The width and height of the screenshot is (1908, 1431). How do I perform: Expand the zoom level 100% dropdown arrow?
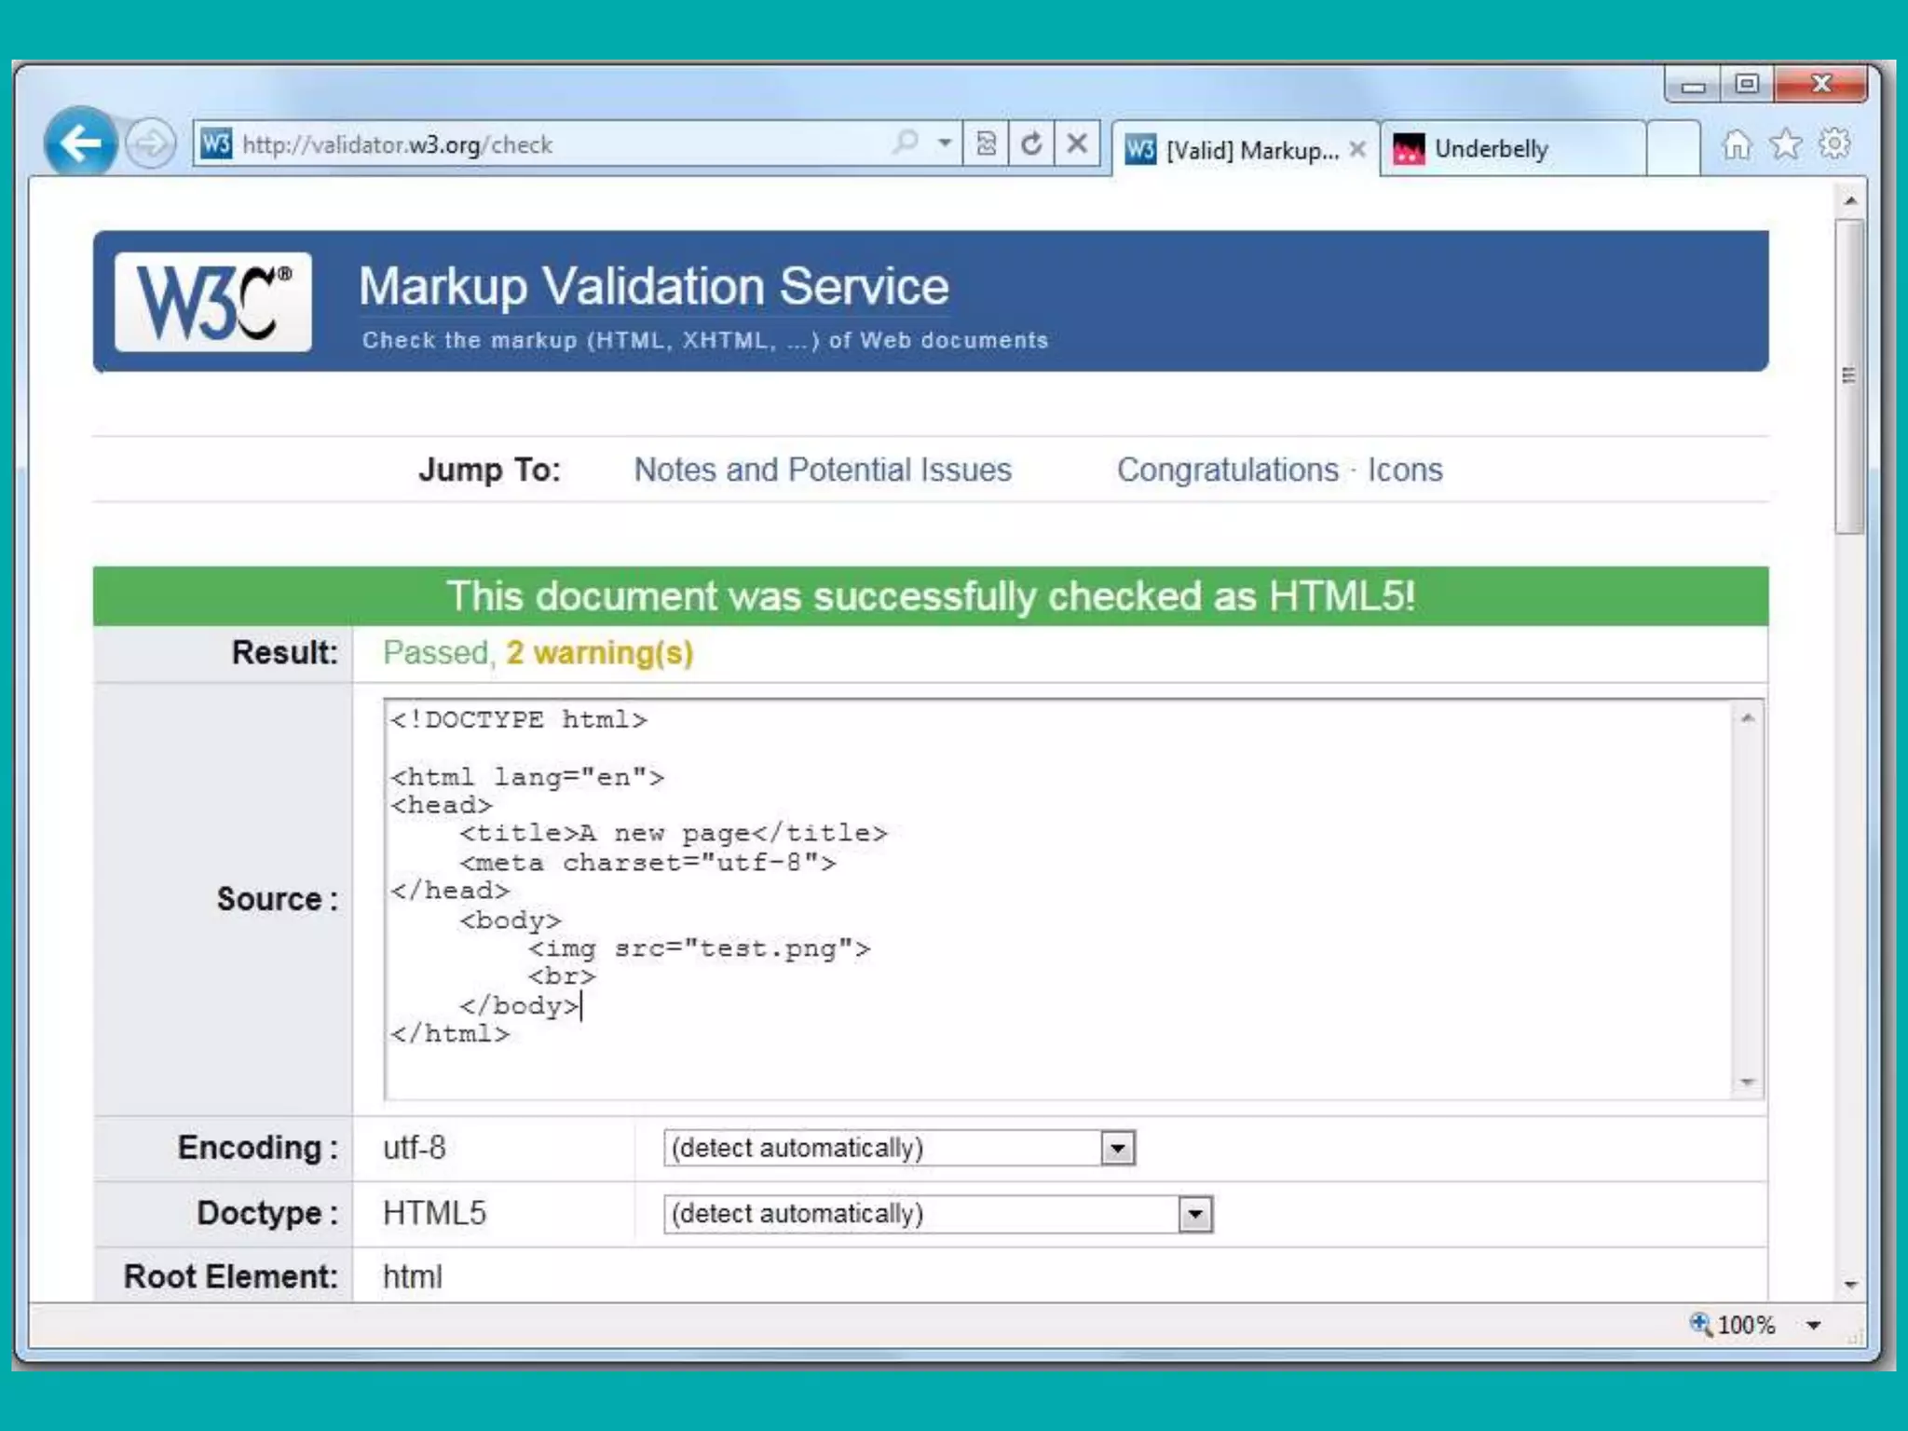click(1813, 1325)
